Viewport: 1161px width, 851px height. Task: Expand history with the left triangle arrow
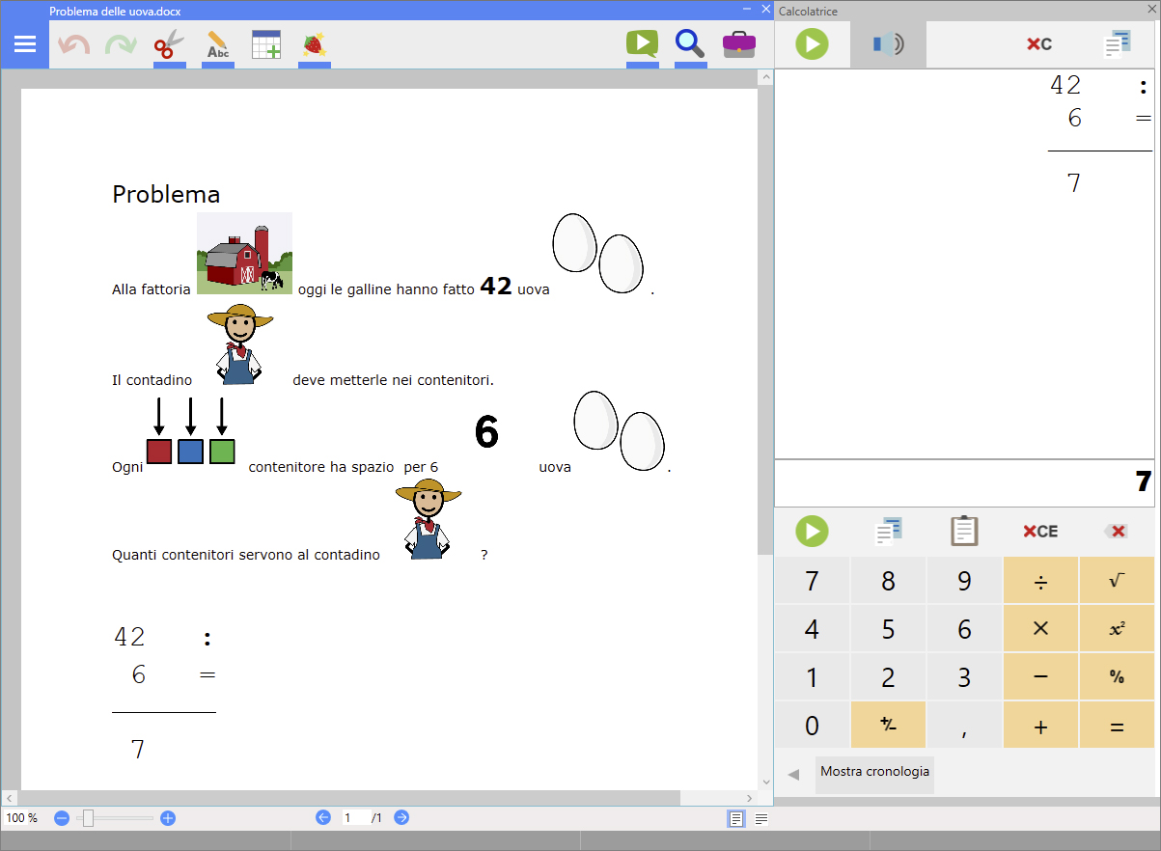click(x=793, y=774)
